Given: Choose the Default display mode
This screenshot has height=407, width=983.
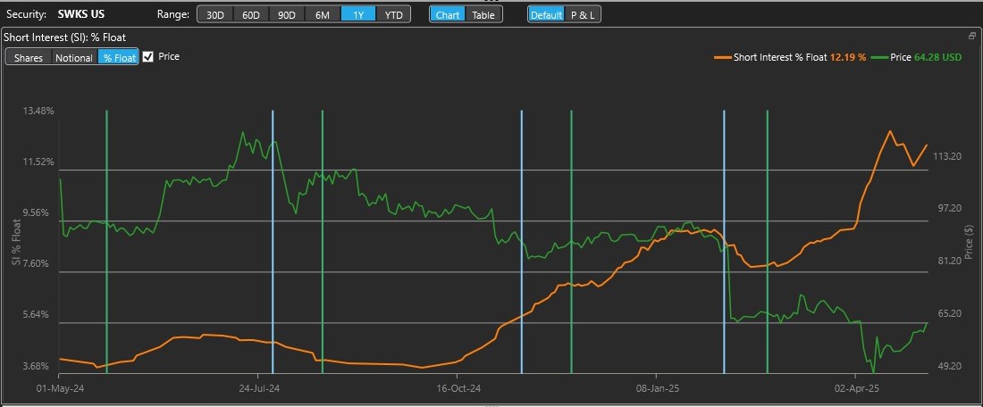Looking at the screenshot, I should (x=546, y=14).
